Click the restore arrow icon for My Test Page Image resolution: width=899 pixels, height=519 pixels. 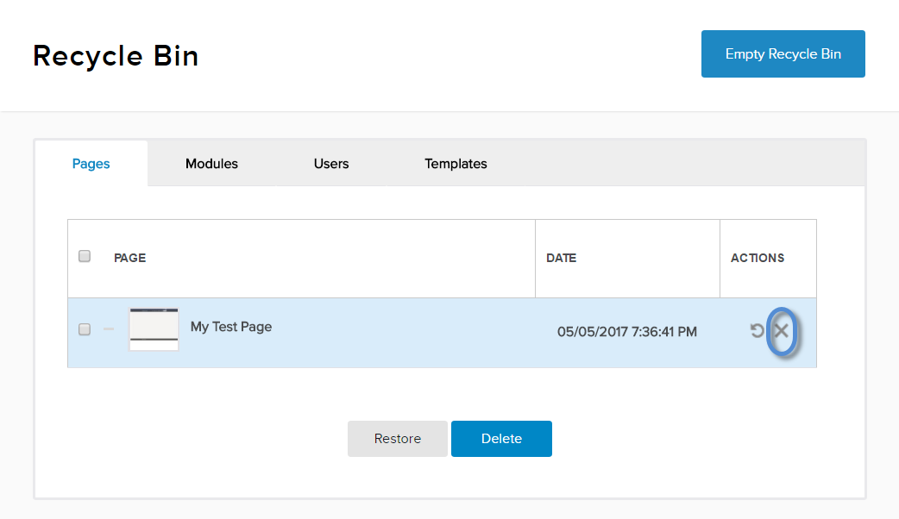tap(757, 330)
